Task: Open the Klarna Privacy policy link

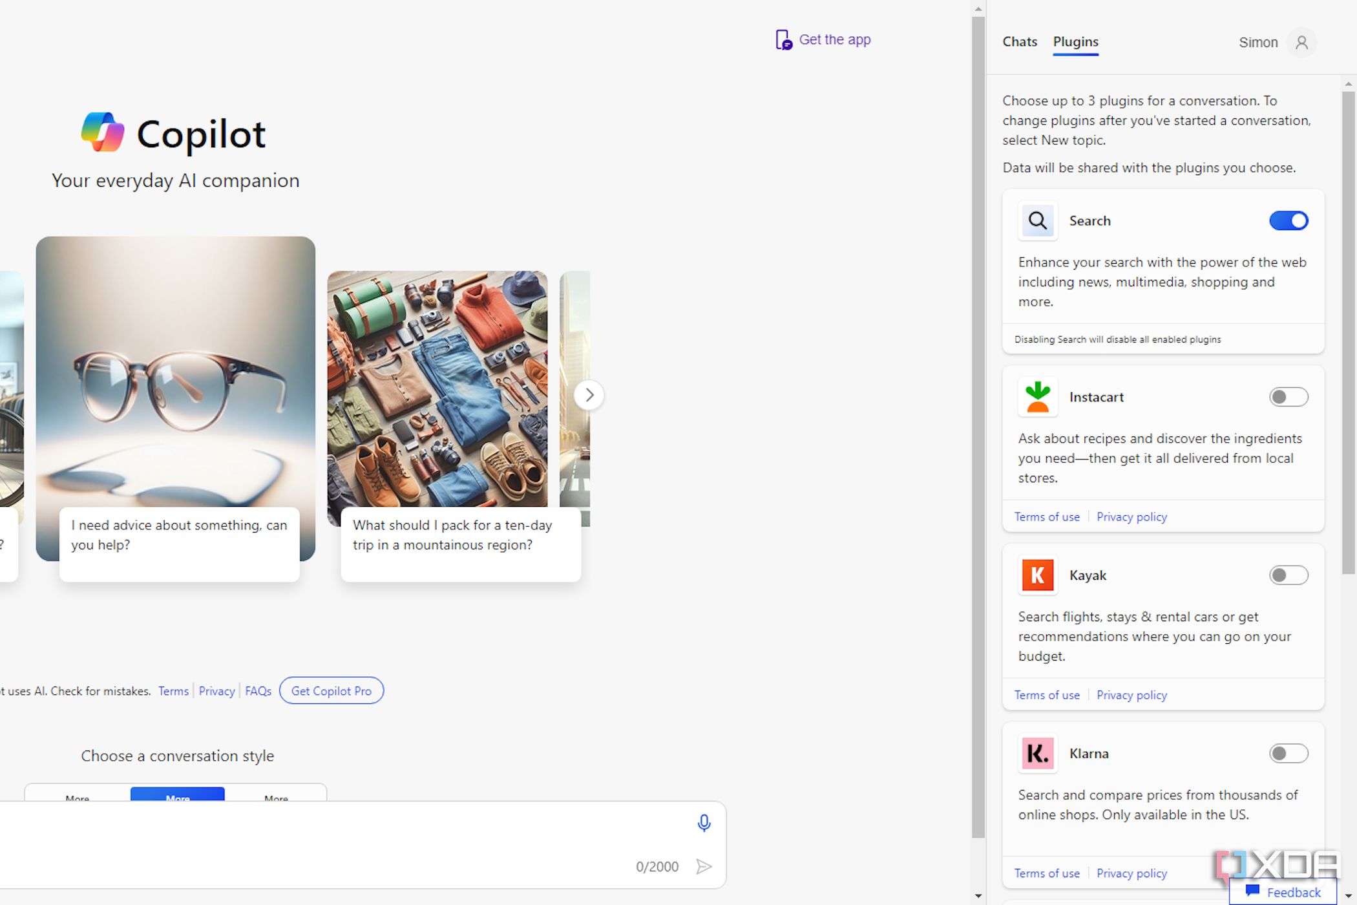Action: 1131,873
